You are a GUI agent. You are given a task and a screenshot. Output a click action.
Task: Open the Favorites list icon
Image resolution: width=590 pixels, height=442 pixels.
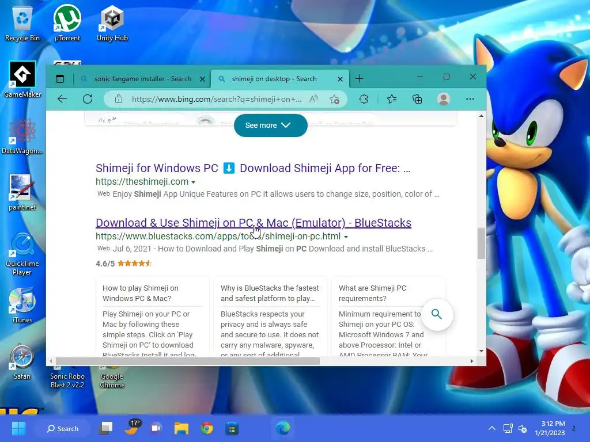coord(392,99)
